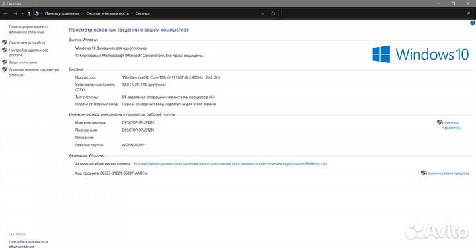476x248 pixels.
Task: Click the installed memory value '12,0 ГБ'
Action: (x=128, y=85)
